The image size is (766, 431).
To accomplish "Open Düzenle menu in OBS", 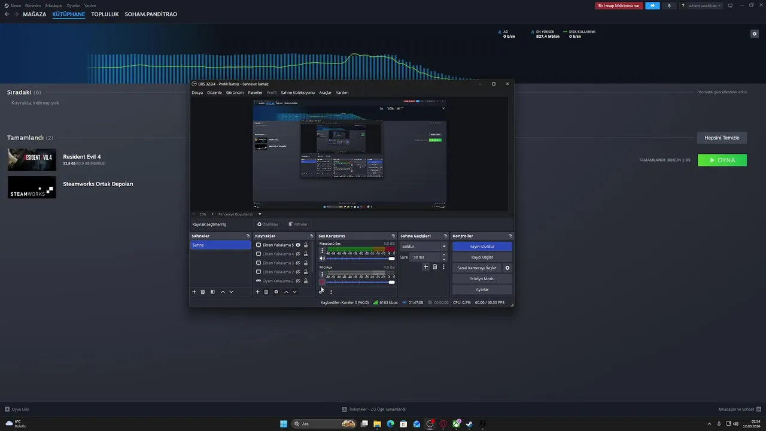I will (214, 93).
